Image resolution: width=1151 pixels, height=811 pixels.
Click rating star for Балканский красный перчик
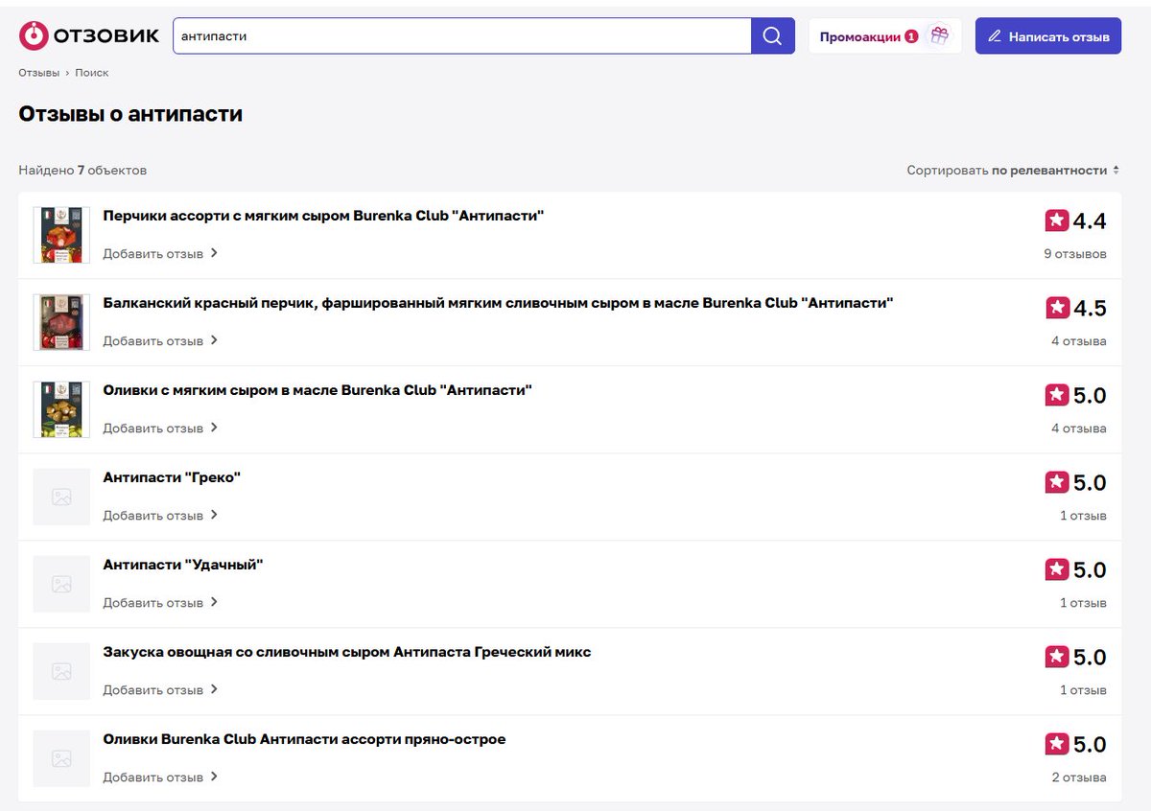(x=1057, y=308)
